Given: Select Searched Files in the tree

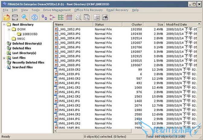Looking at the screenshot, I should (22, 67).
